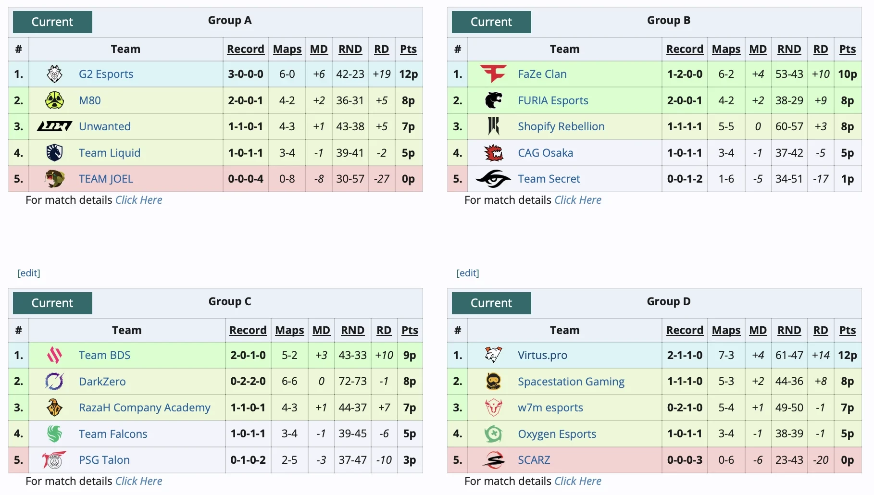Click the FaZe Clan logo icon

coord(493,74)
